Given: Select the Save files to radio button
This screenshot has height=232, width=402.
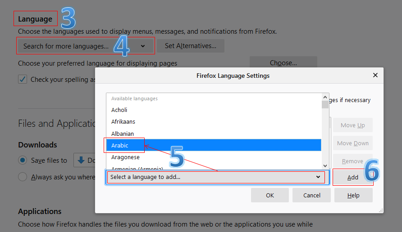Looking at the screenshot, I should coord(23,160).
